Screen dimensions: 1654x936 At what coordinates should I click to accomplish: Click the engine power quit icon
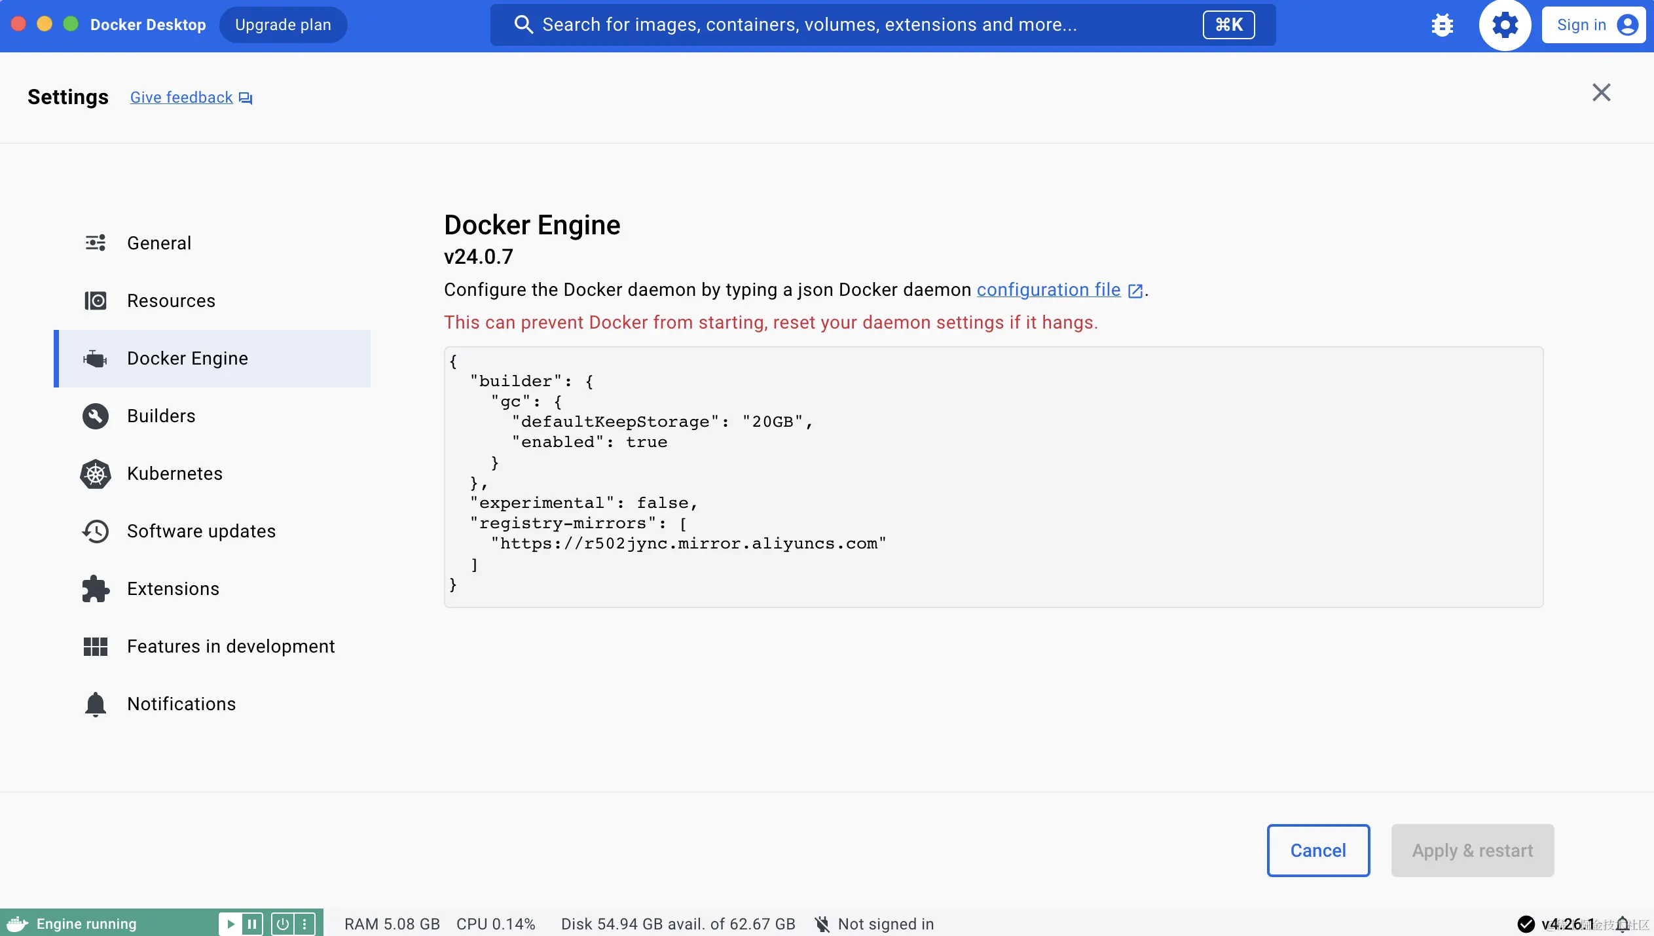(282, 924)
